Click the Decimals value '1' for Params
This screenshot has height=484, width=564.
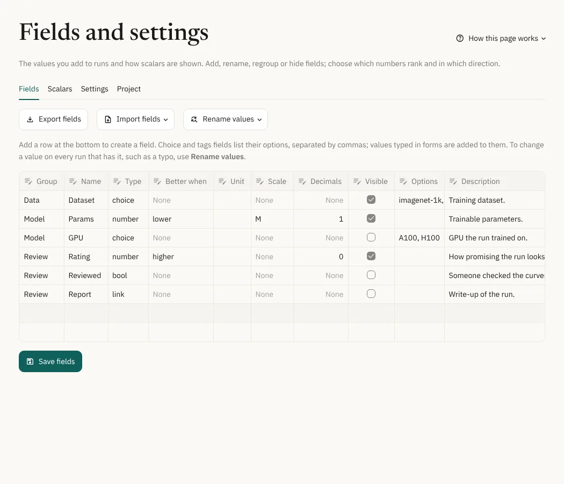(321, 219)
